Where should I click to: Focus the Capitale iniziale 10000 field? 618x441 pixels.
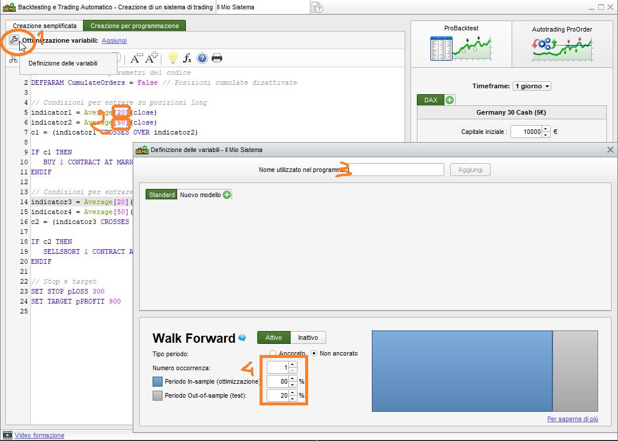527,132
